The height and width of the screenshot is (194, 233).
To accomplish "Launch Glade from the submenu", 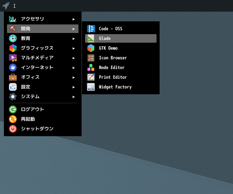I will click(121, 38).
